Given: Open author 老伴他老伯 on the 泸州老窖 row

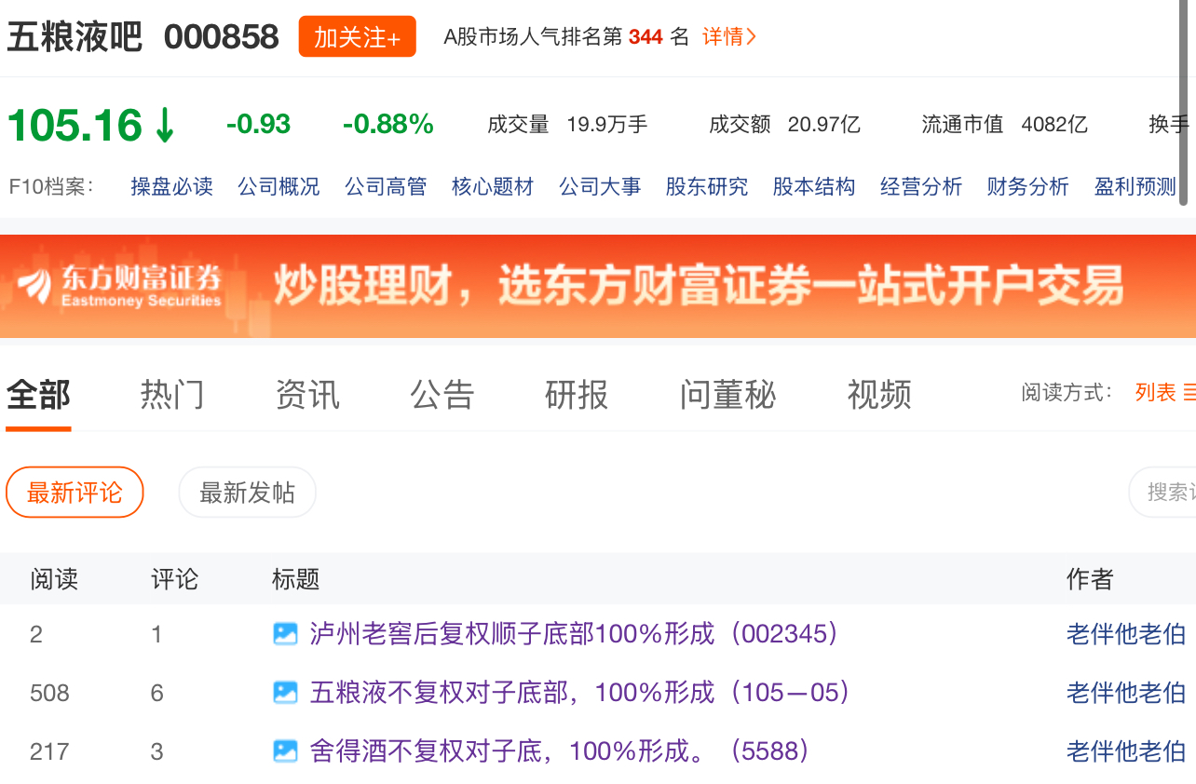Looking at the screenshot, I should (1126, 634).
